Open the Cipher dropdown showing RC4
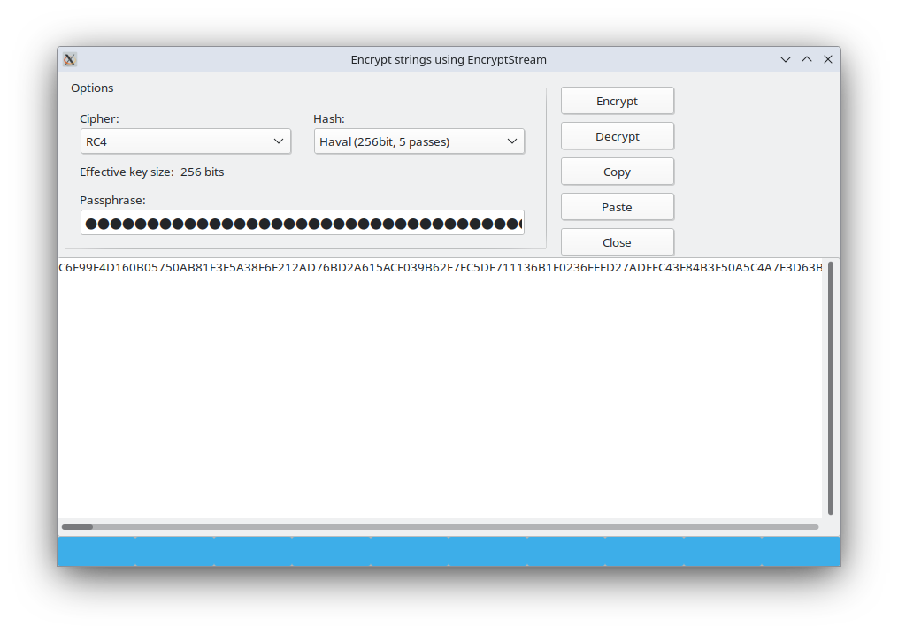898x634 pixels. 186,141
